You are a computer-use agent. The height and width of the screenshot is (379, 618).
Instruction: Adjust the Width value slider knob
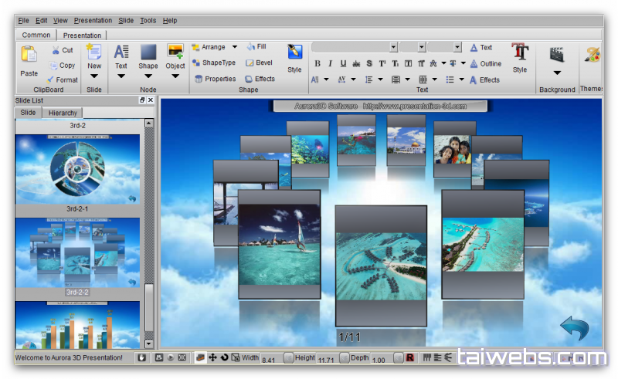[x=288, y=357]
